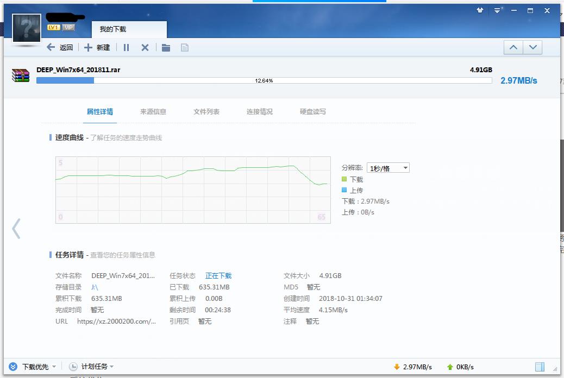Click the average speed 4.15MB/s value
The width and height of the screenshot is (564, 378).
coord(333,310)
